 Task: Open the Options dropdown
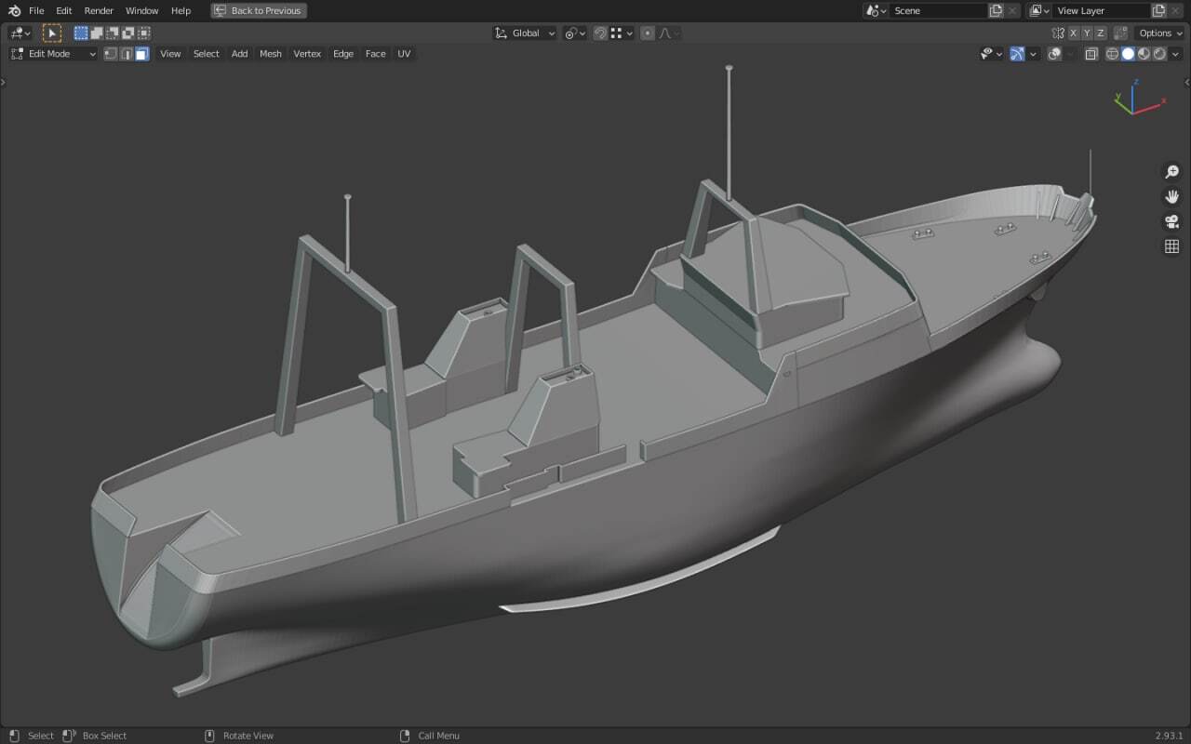(x=1159, y=33)
